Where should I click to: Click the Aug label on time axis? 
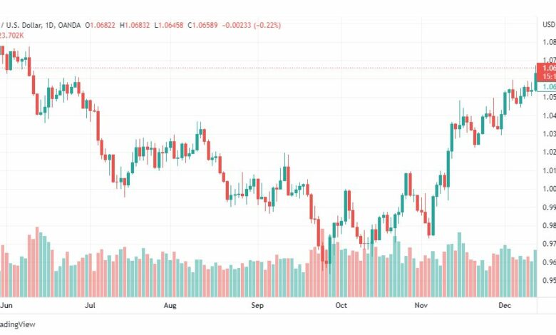tap(170, 305)
